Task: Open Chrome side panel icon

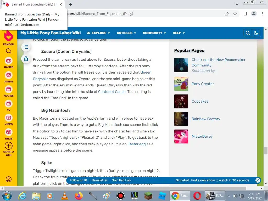Action: pos(245,14)
